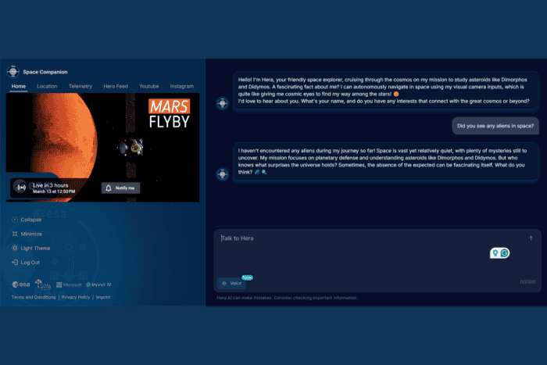
Task: Select the Home tab
Action: 19,86
